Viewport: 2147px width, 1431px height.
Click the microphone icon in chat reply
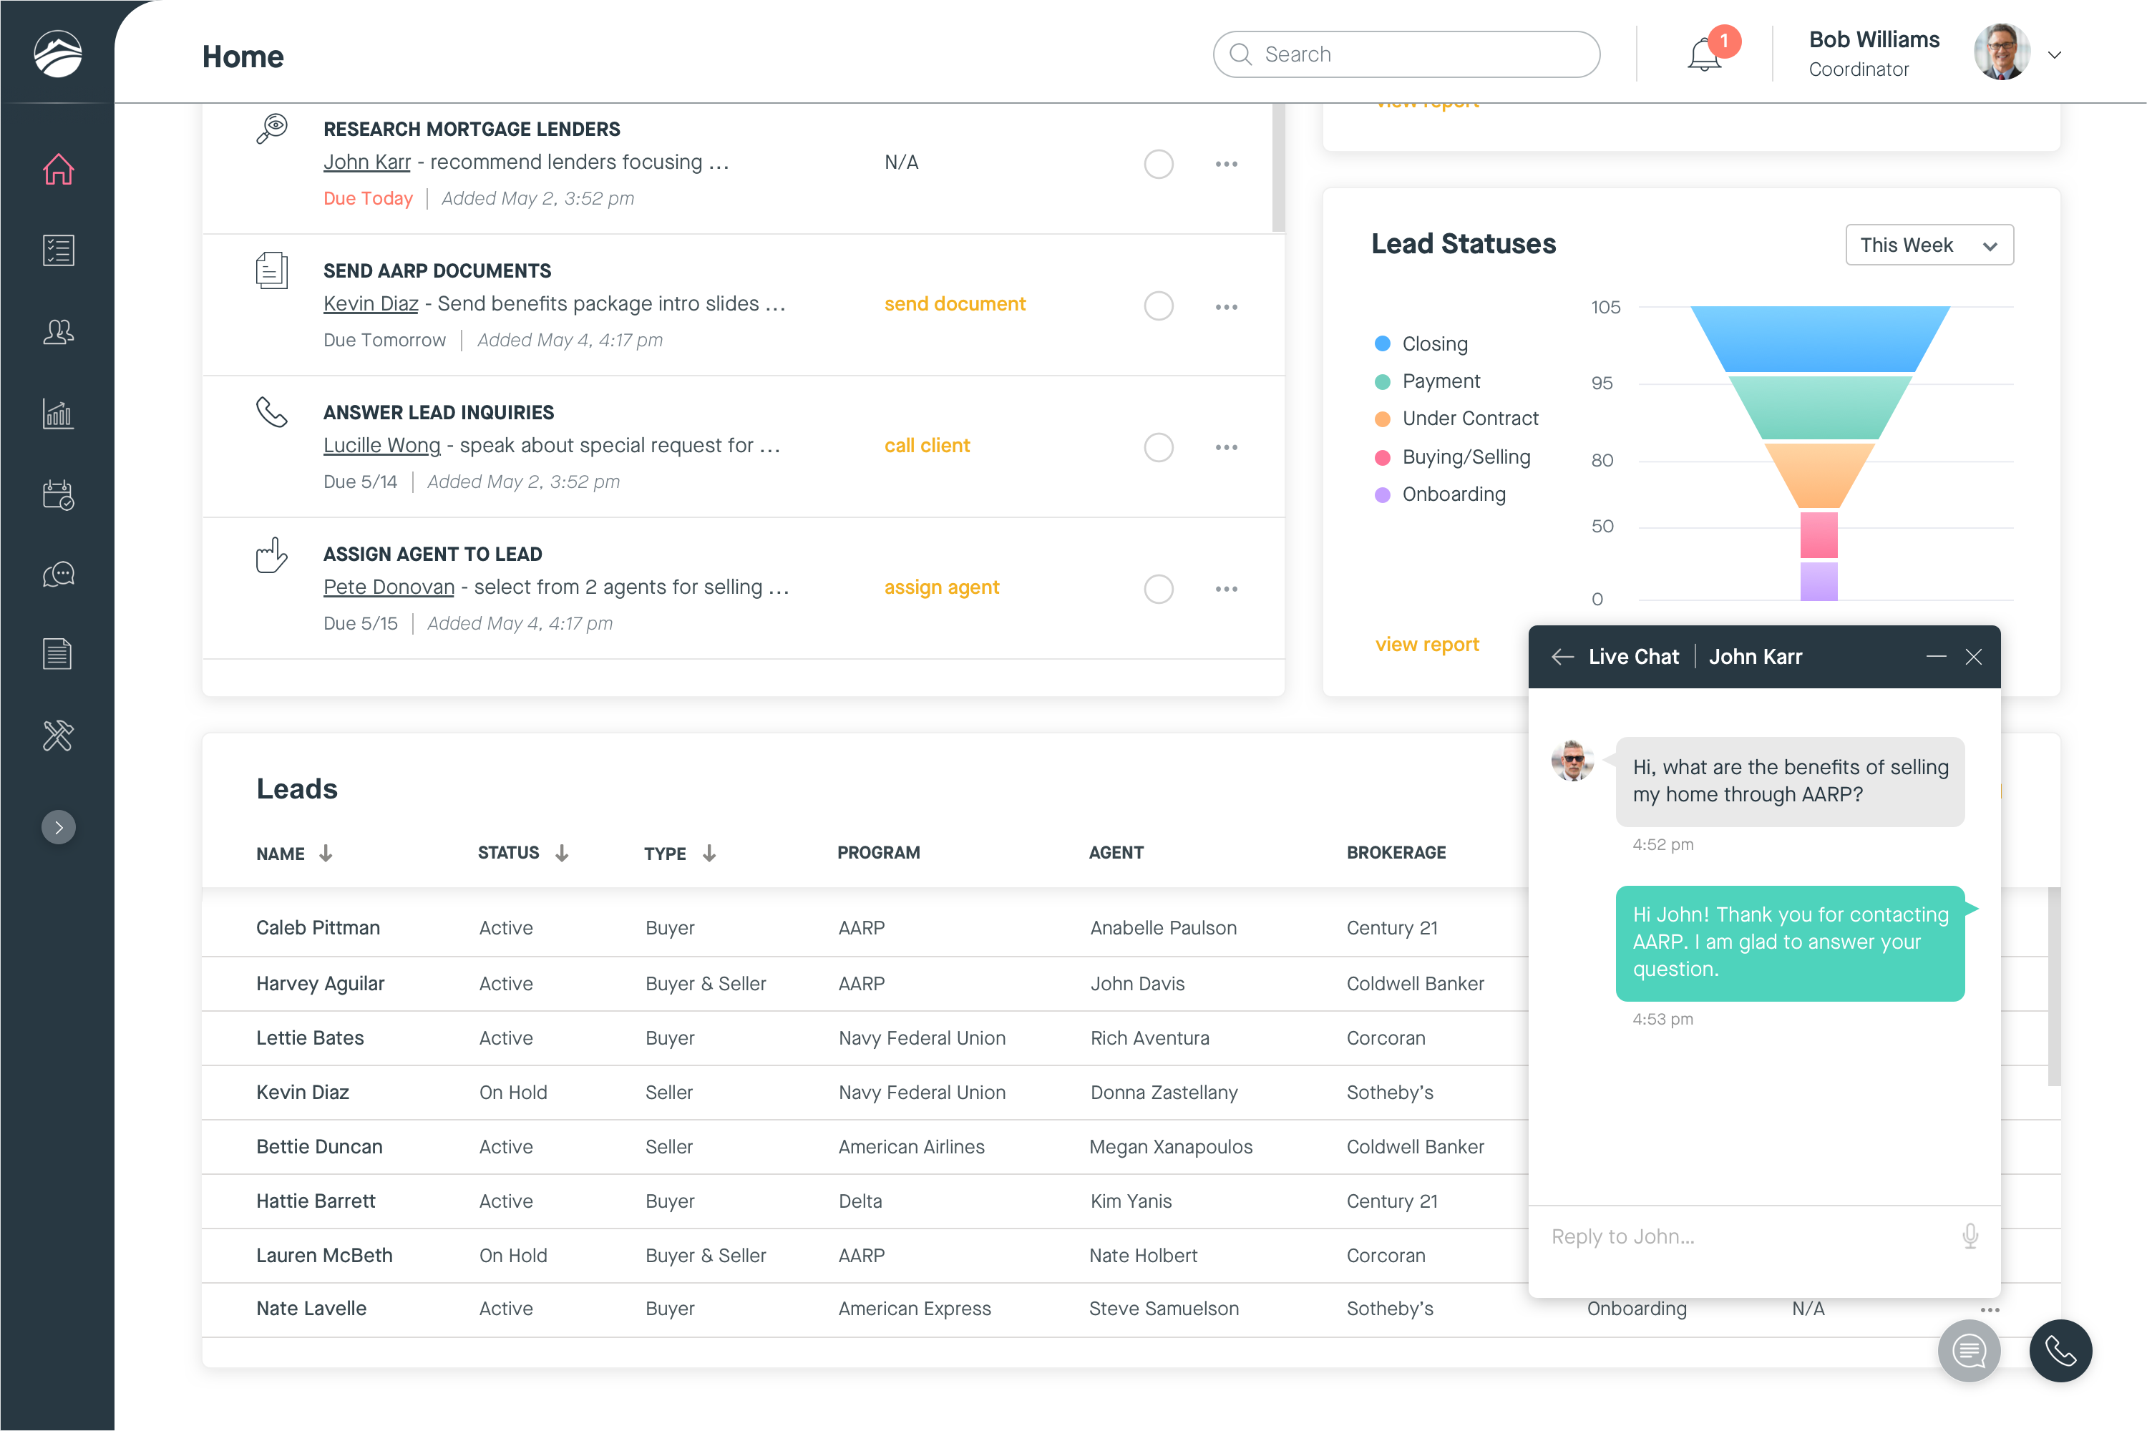point(1970,1236)
